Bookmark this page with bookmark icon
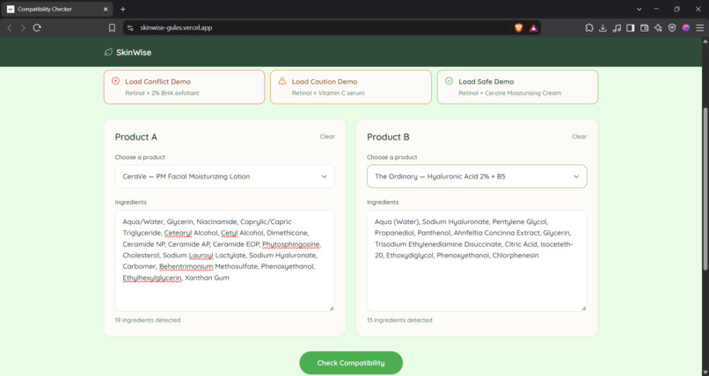Image resolution: width=709 pixels, height=376 pixels. pos(112,28)
